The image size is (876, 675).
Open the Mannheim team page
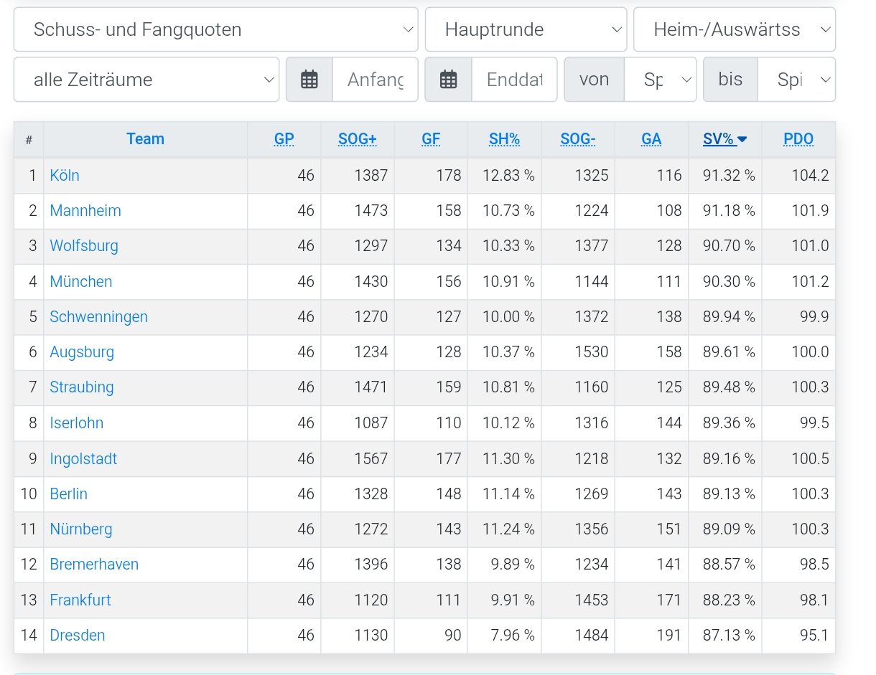[x=85, y=211]
